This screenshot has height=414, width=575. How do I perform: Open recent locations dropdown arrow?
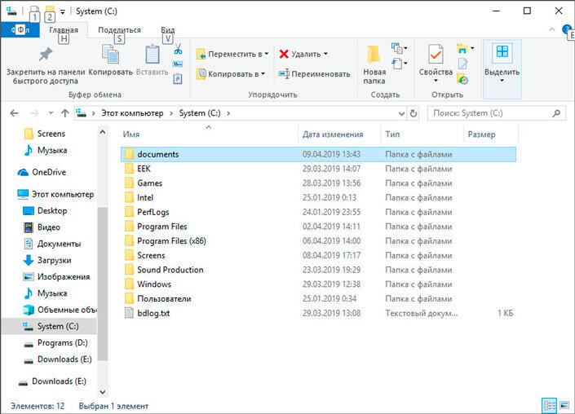(51, 113)
